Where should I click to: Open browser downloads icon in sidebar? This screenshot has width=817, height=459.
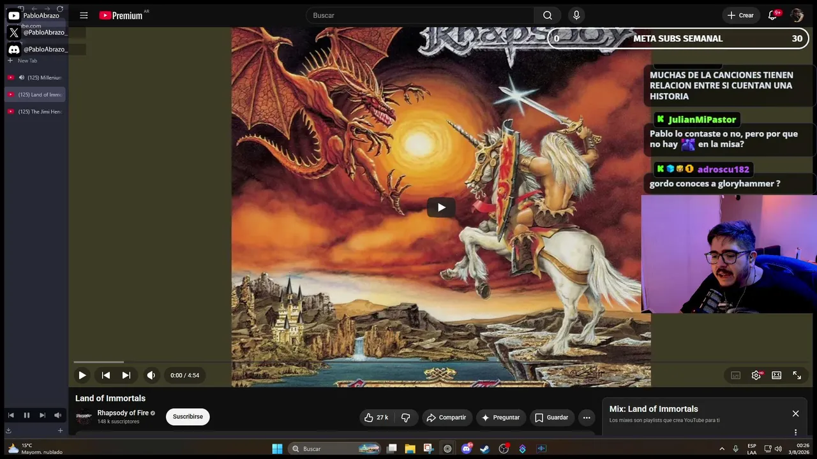[9, 430]
